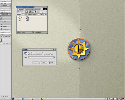
Task: Launch Run from the Commands panel
Action: 6,17
